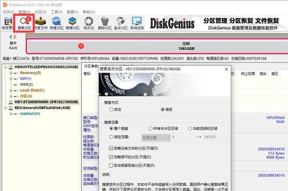Select MSR(2) in the disk tree
This screenshot has height=191, width=288.
[26, 85]
